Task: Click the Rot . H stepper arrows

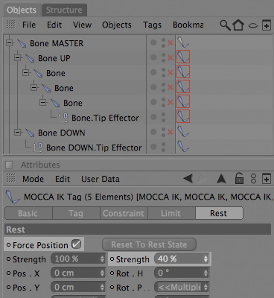Action: click(x=205, y=273)
